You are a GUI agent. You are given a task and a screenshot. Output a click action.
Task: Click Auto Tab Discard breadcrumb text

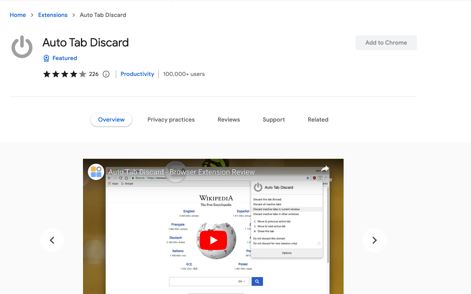(103, 15)
